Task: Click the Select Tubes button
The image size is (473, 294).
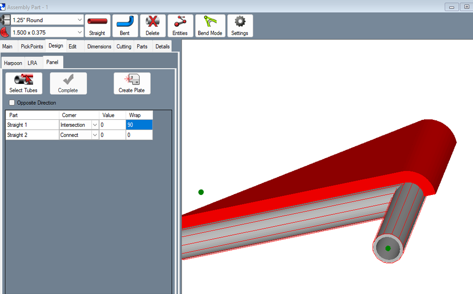Action: coord(23,83)
